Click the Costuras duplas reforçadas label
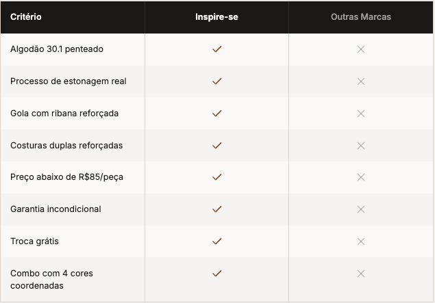The height and width of the screenshot is (303, 435). (x=66, y=145)
